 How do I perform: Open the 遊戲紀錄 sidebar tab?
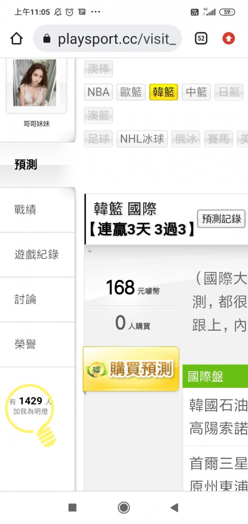click(37, 255)
